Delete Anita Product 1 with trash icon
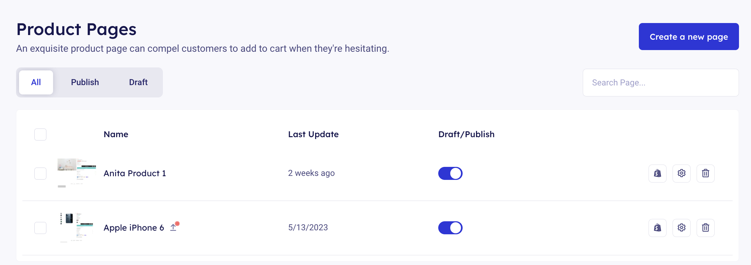Screen dimensions: 751x265 click(x=705, y=173)
